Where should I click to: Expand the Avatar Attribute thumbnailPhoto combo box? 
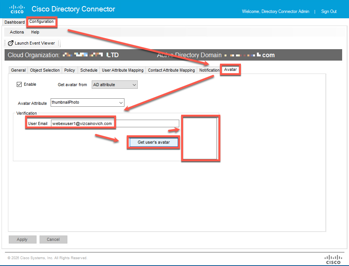[88, 103]
